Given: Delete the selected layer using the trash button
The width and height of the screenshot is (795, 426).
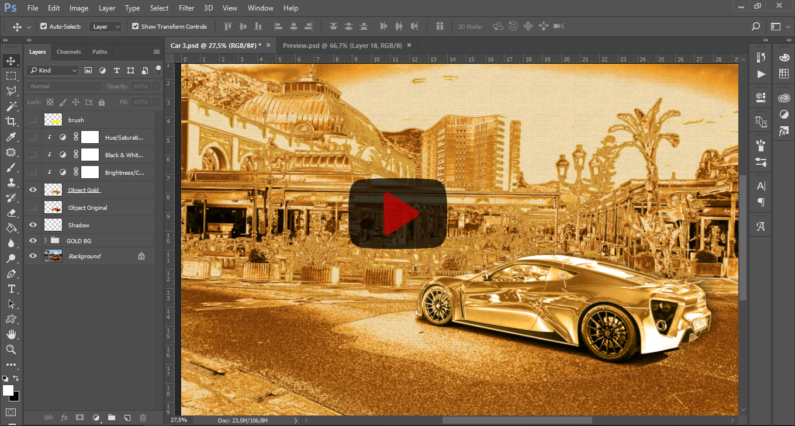Looking at the screenshot, I should coord(143,417).
